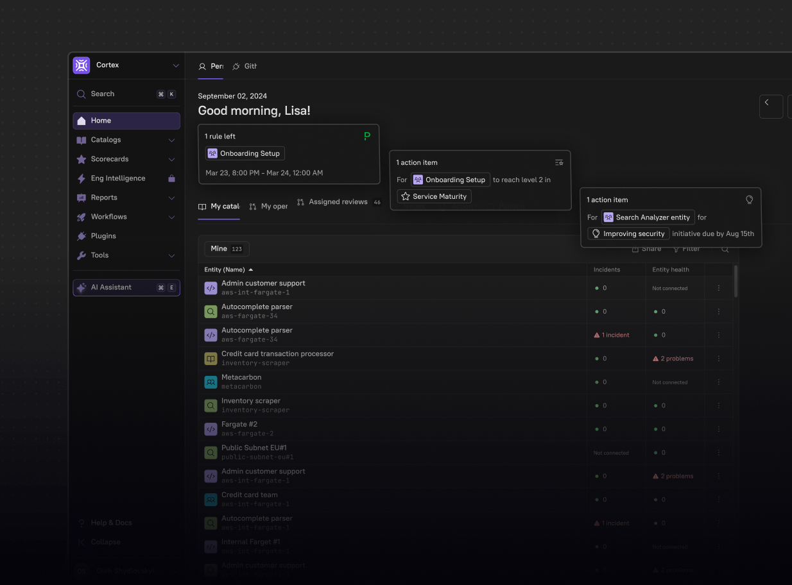Click the Service Maturity scorecard chip
This screenshot has width=792, height=585.
pyautogui.click(x=434, y=196)
